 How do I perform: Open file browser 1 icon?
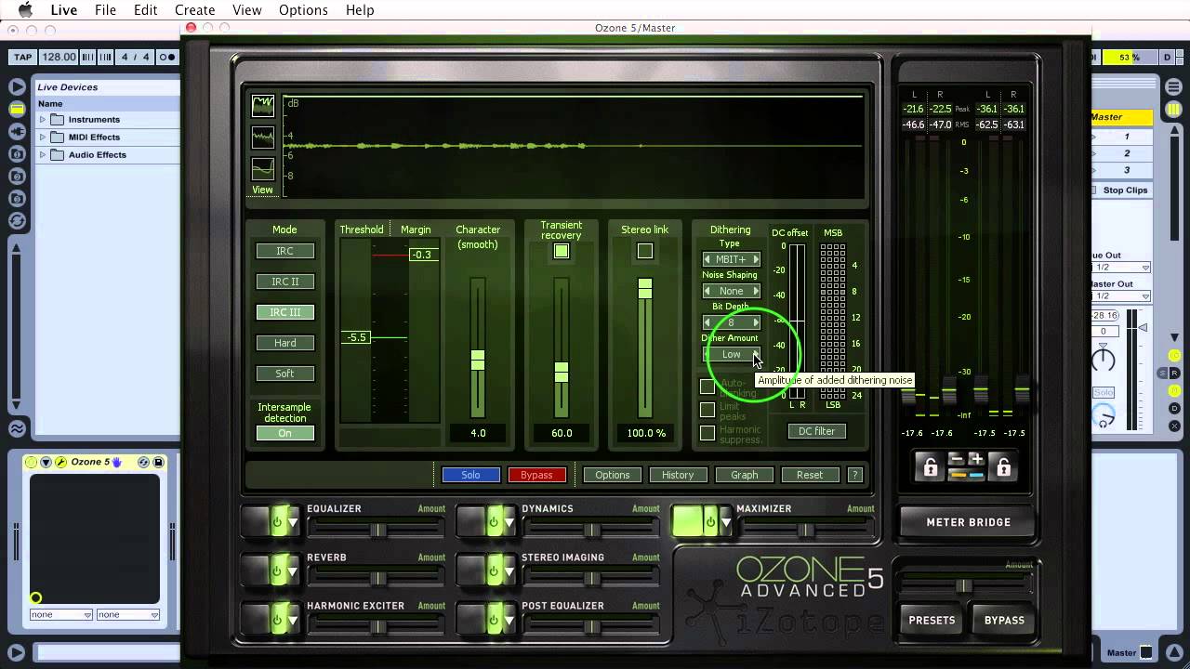17,153
